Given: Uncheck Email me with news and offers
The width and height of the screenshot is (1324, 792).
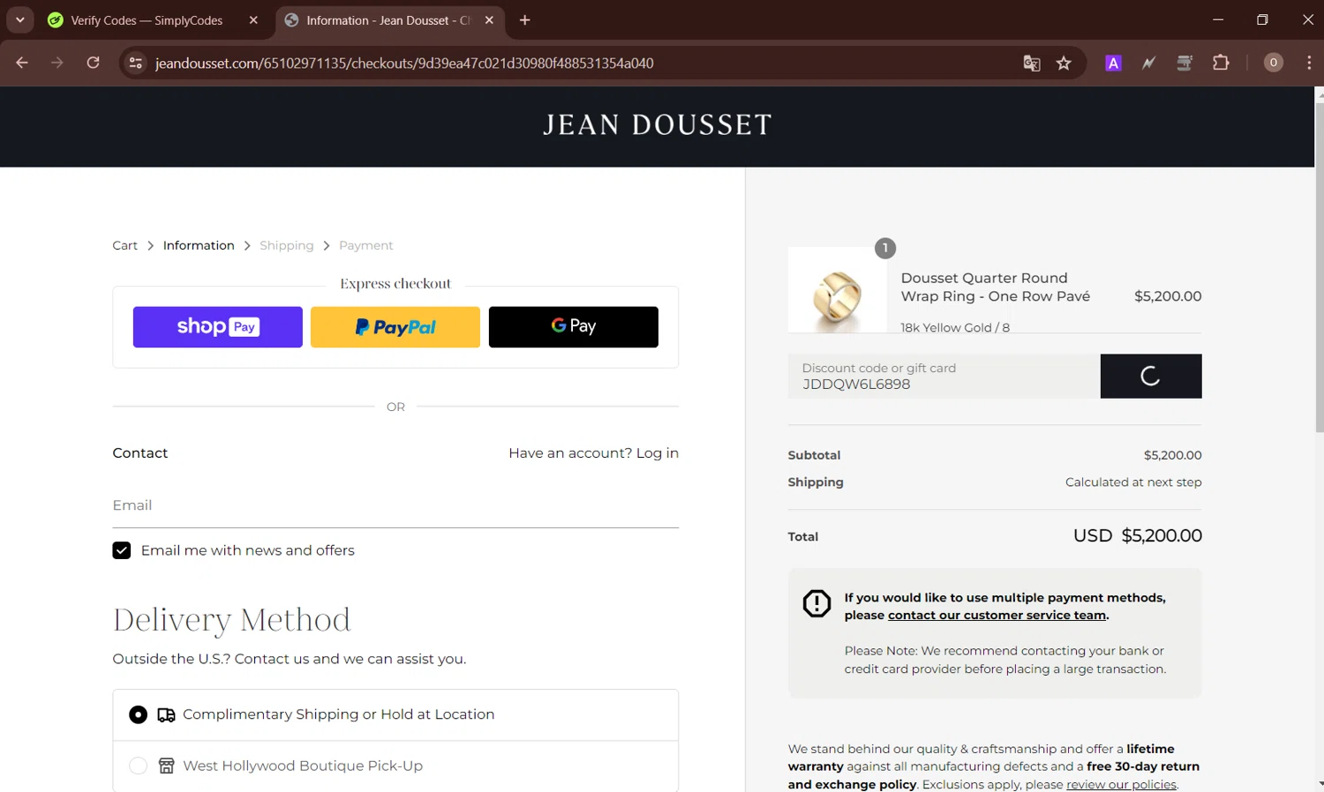Looking at the screenshot, I should coord(122,550).
